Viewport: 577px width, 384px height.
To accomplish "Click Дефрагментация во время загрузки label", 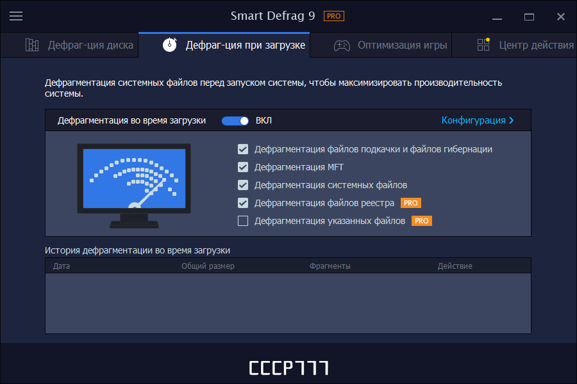I will pos(131,120).
